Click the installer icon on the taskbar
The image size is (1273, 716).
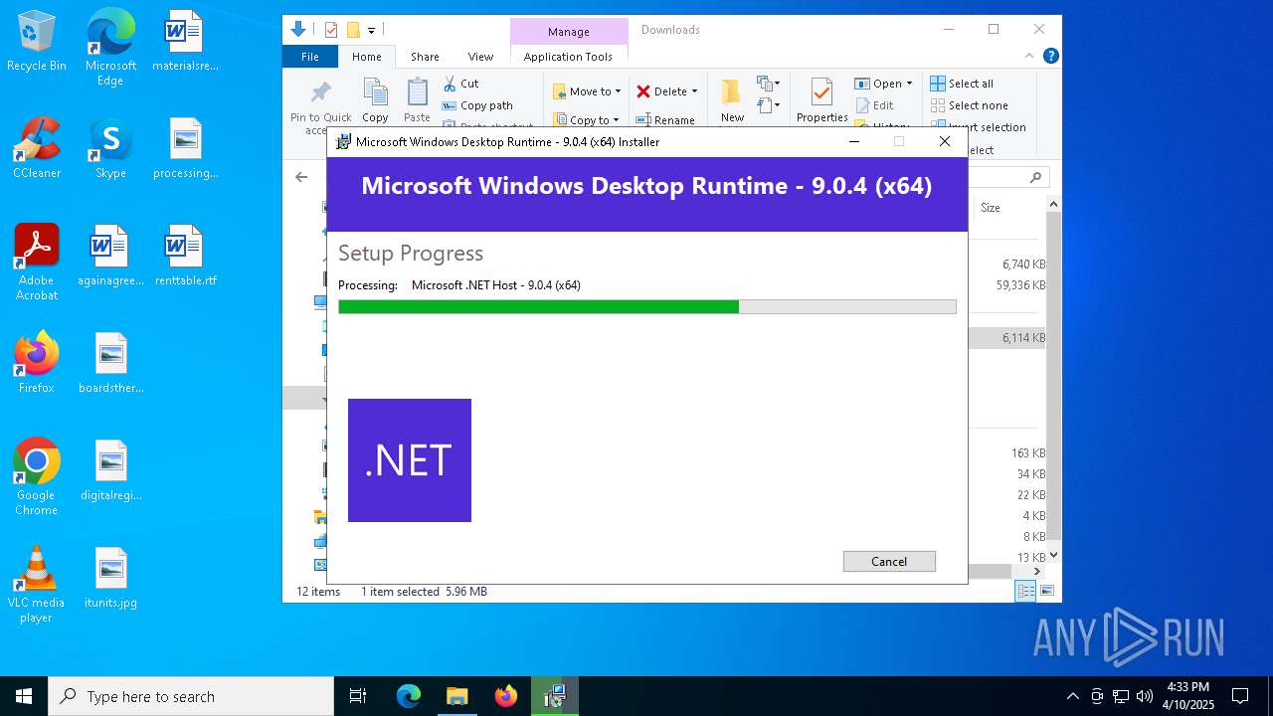pyautogui.click(x=555, y=696)
